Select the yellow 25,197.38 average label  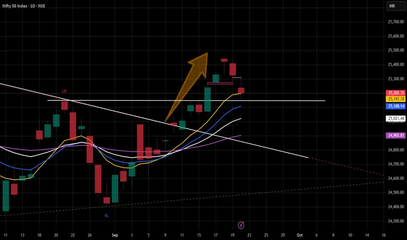coord(396,99)
